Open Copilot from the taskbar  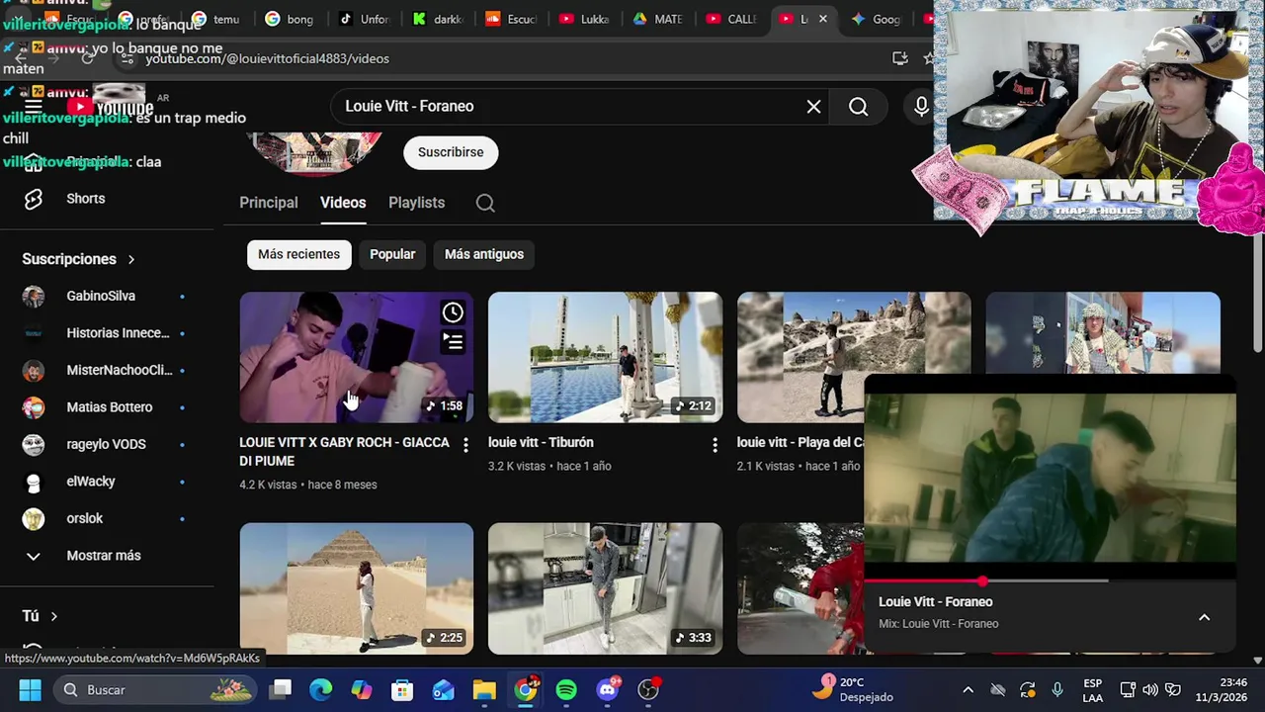pos(362,689)
